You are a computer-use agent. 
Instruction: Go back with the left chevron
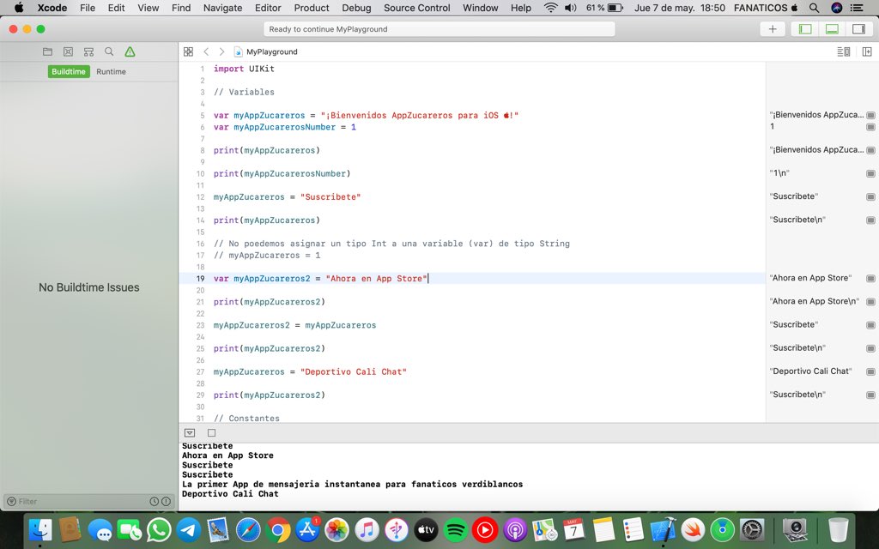pyautogui.click(x=206, y=51)
